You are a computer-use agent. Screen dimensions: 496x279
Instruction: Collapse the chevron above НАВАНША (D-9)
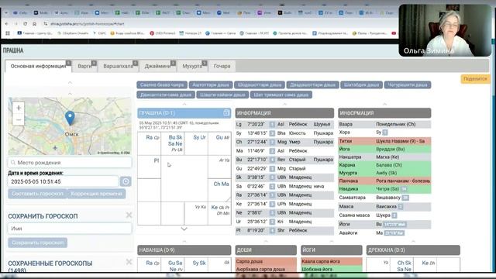tap(184, 241)
